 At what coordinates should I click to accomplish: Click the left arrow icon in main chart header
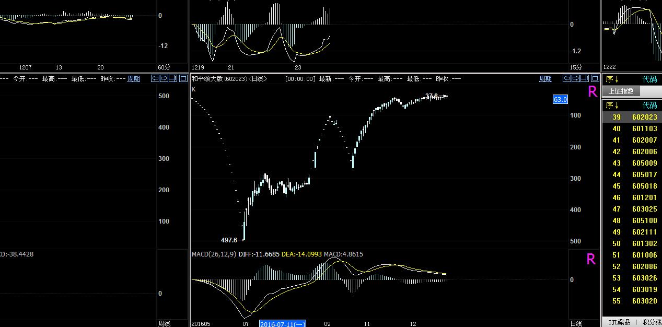[567, 79]
